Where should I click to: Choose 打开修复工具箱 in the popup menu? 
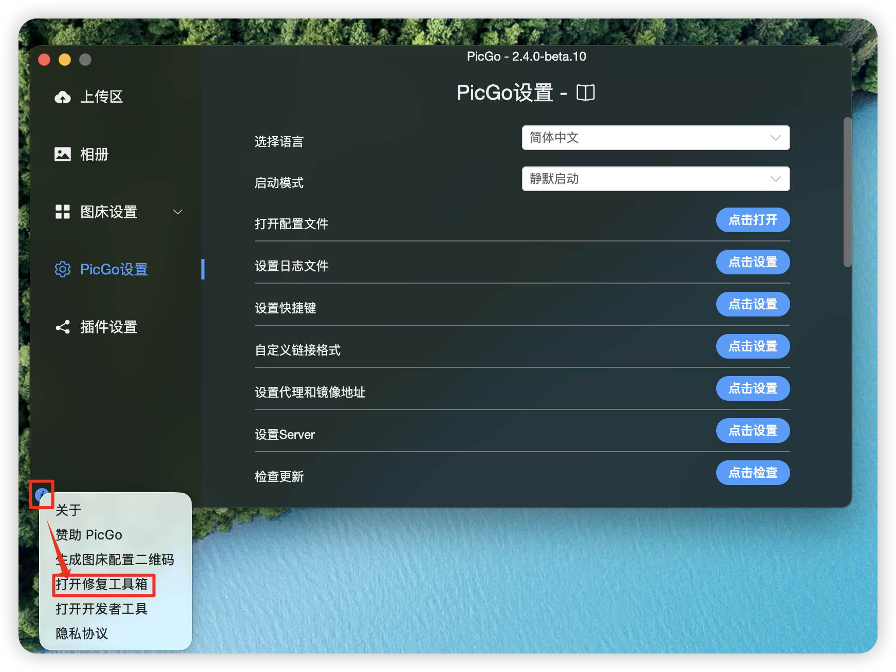102,584
